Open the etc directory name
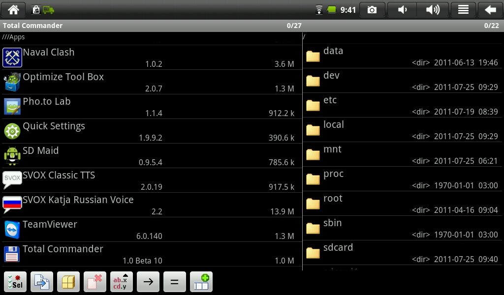Screen dimensions: 504x295 tap(330, 100)
